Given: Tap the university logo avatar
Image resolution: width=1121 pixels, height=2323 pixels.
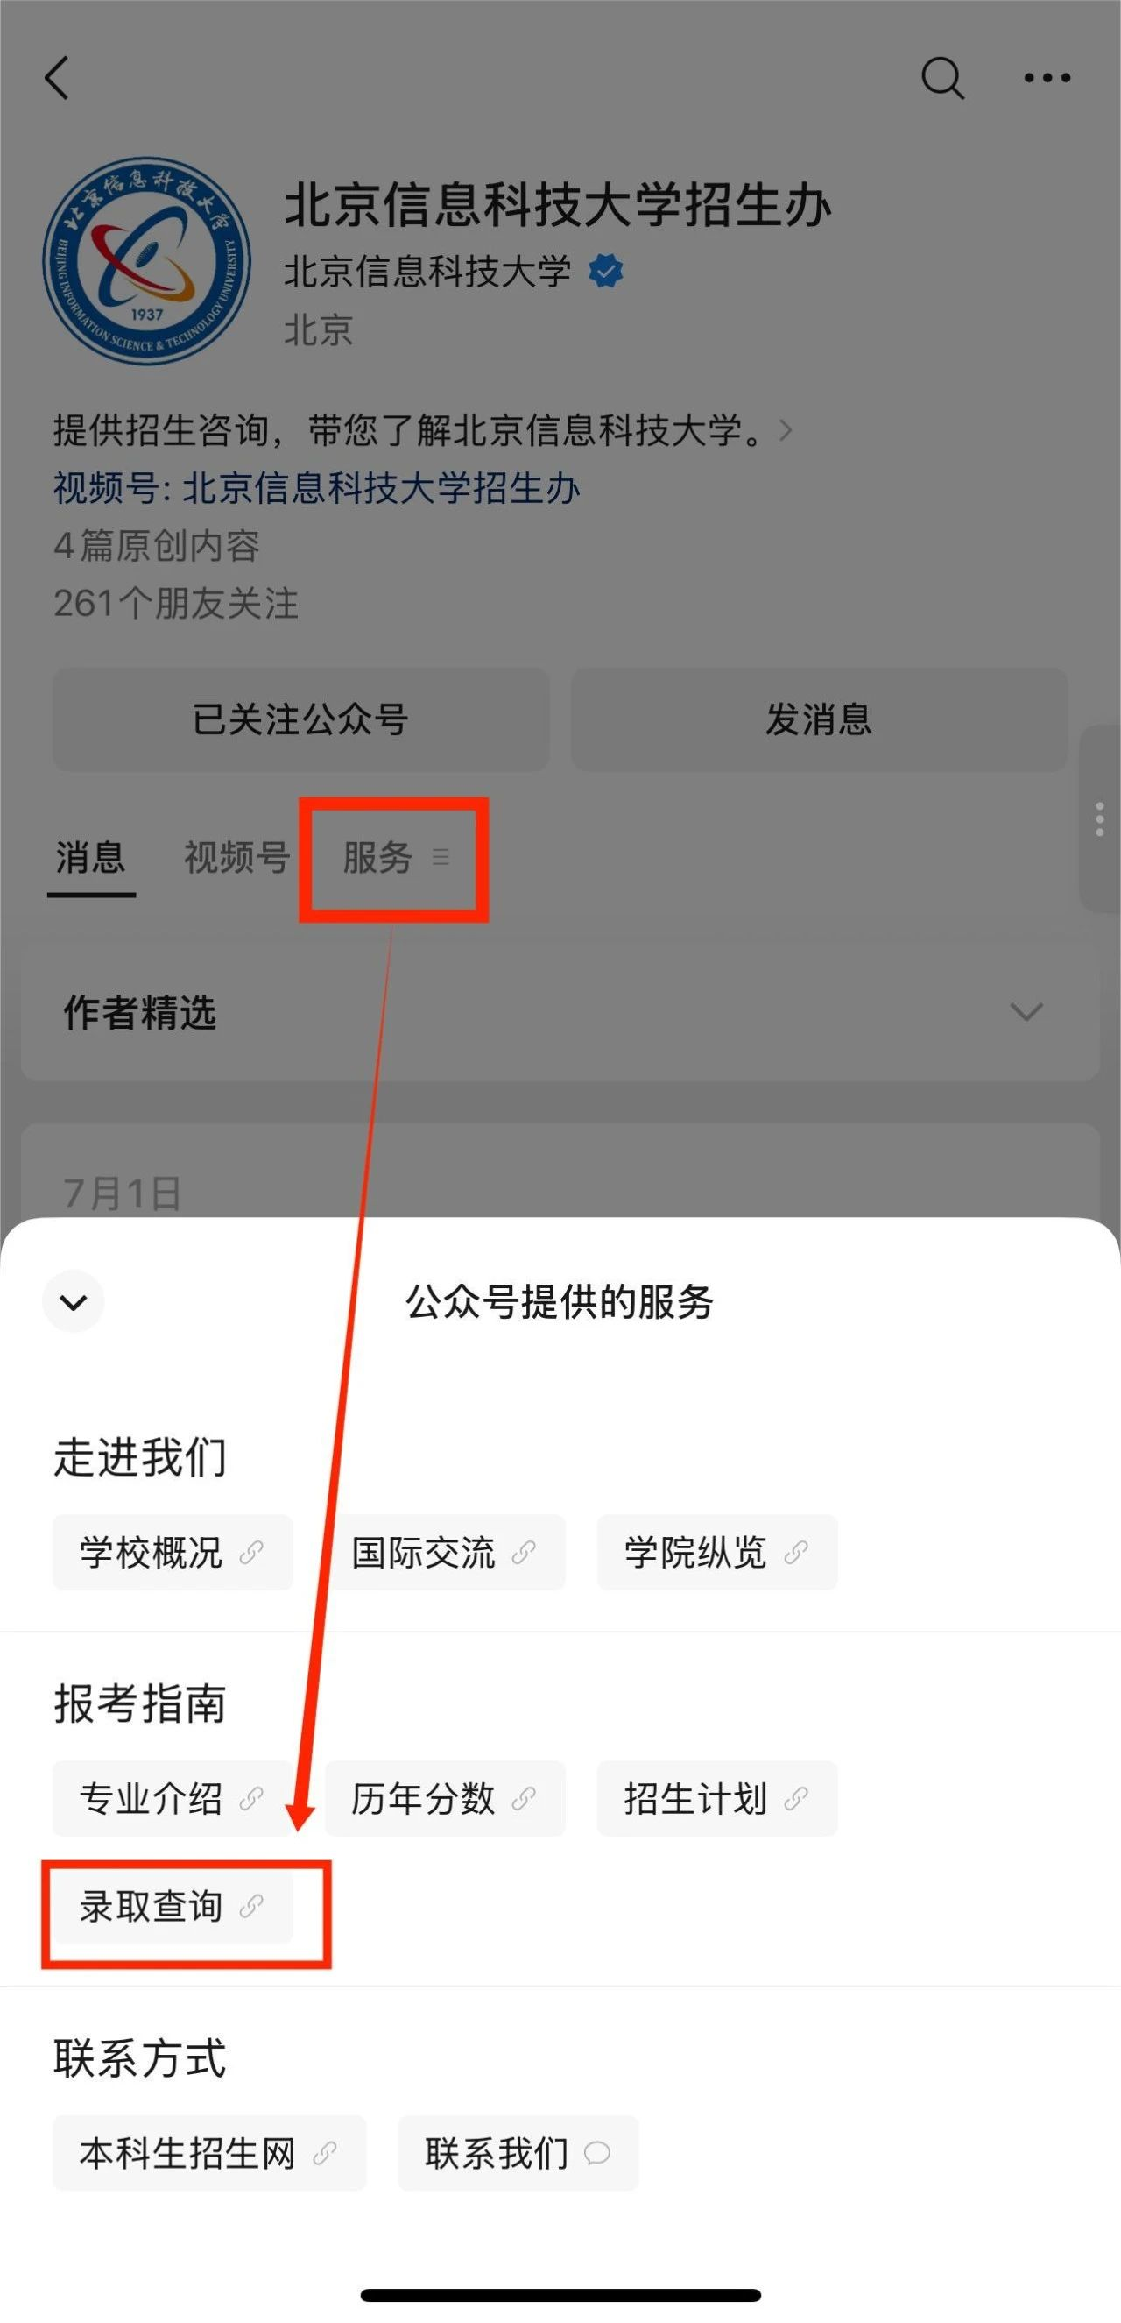Looking at the screenshot, I should click(147, 260).
